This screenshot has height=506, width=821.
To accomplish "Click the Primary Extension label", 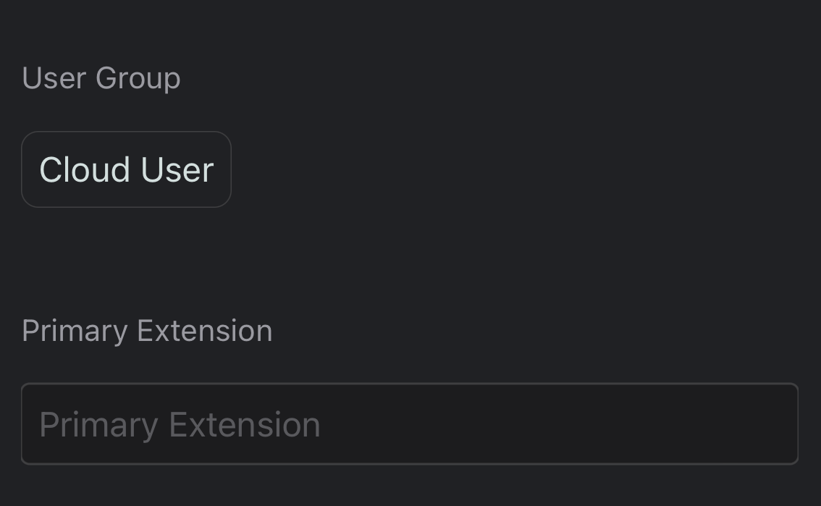I will coord(146,330).
